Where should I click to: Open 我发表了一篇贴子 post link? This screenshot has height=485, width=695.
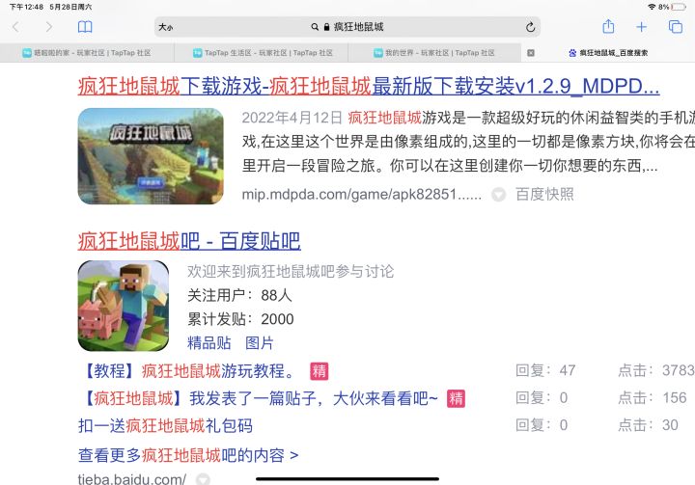259,398
